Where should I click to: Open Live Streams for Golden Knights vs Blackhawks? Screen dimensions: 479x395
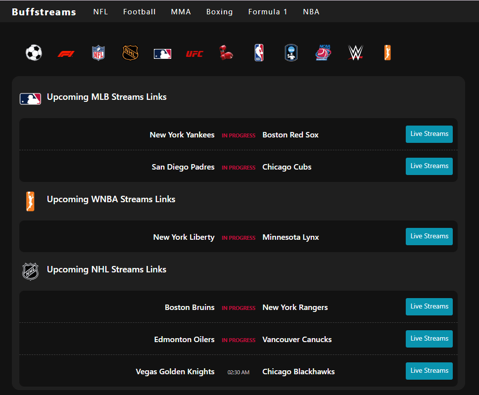429,371
